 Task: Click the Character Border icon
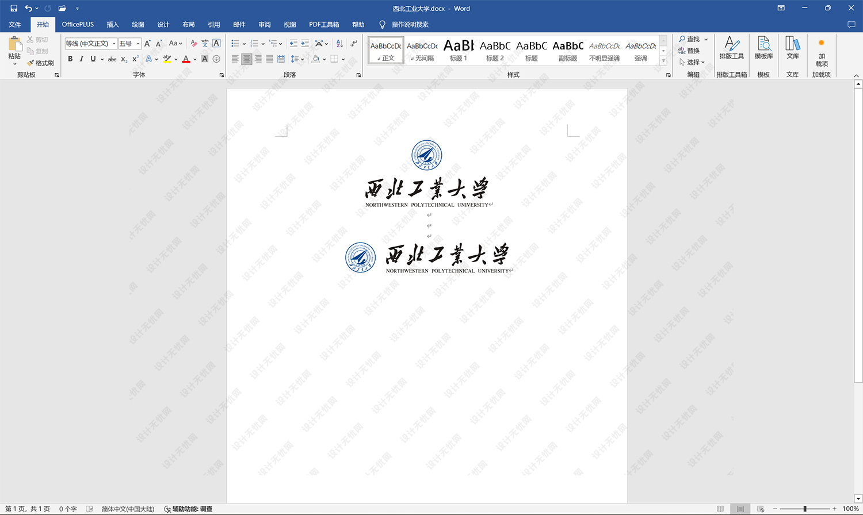click(x=216, y=43)
